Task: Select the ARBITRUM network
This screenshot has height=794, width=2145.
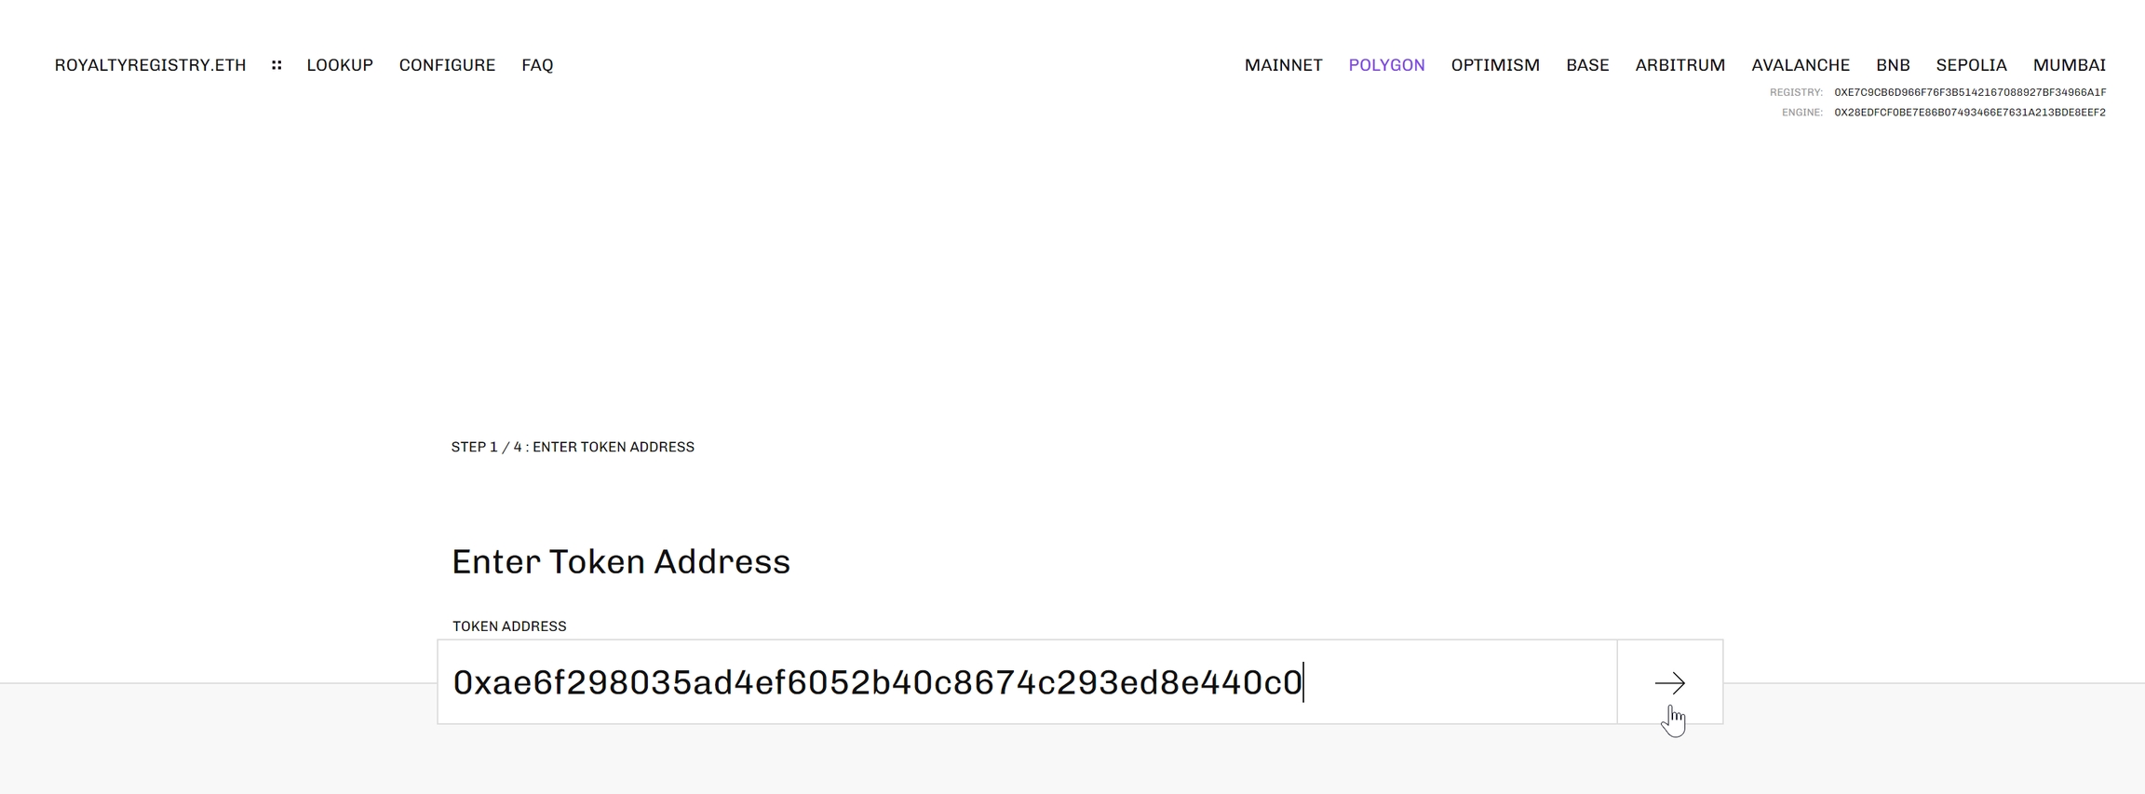Action: [x=1680, y=64]
